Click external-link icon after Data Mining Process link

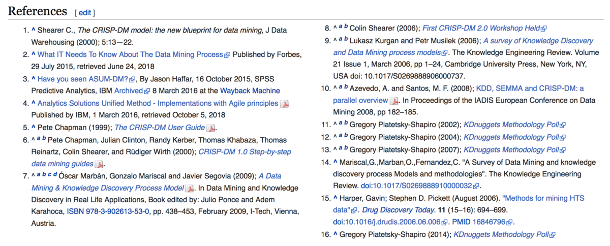227,55
